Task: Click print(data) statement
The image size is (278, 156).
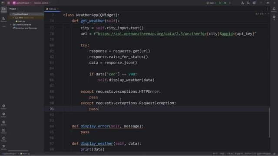Action: tap(93, 149)
